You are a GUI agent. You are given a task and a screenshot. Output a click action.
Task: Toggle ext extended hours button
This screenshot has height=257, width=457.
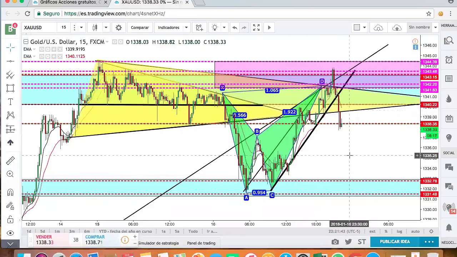[372, 231]
